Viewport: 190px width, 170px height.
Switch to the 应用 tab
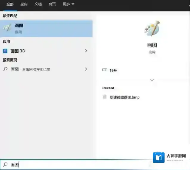24,4
